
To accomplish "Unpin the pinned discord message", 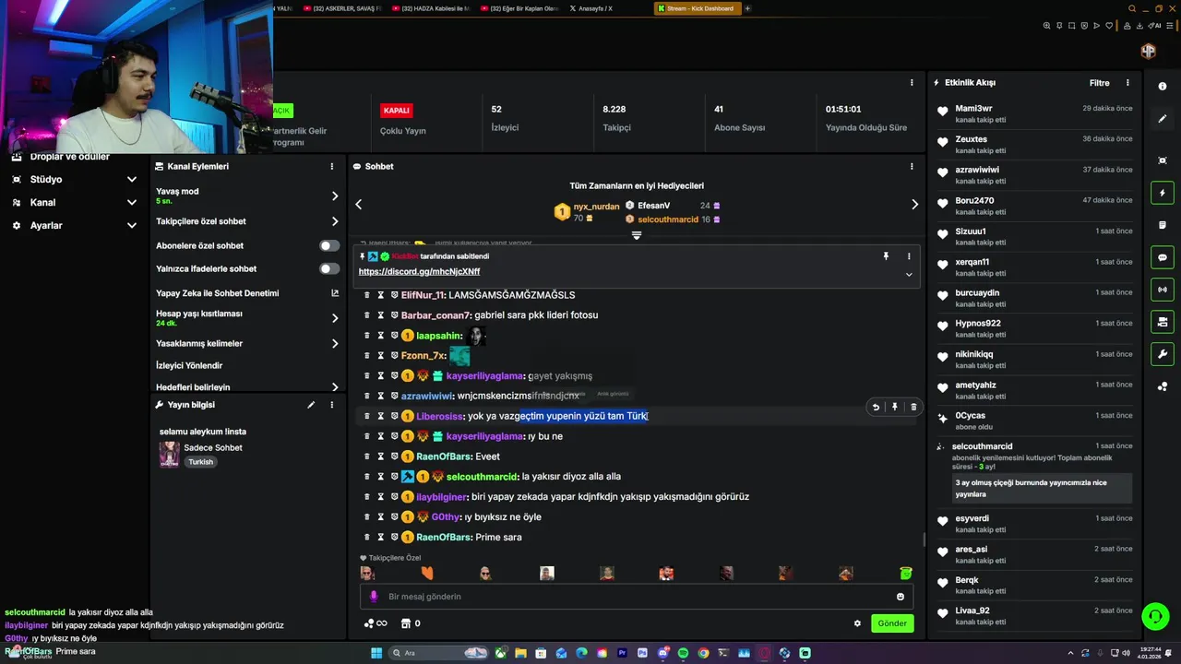I will pyautogui.click(x=886, y=256).
